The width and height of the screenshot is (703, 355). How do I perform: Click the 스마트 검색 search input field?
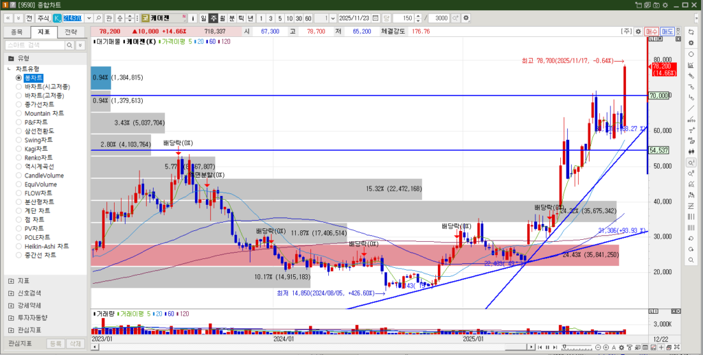[34, 45]
